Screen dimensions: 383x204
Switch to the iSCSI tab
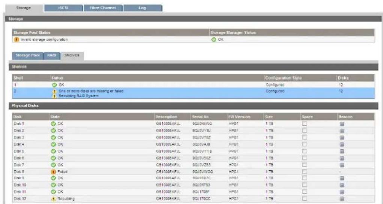[x=63, y=8]
